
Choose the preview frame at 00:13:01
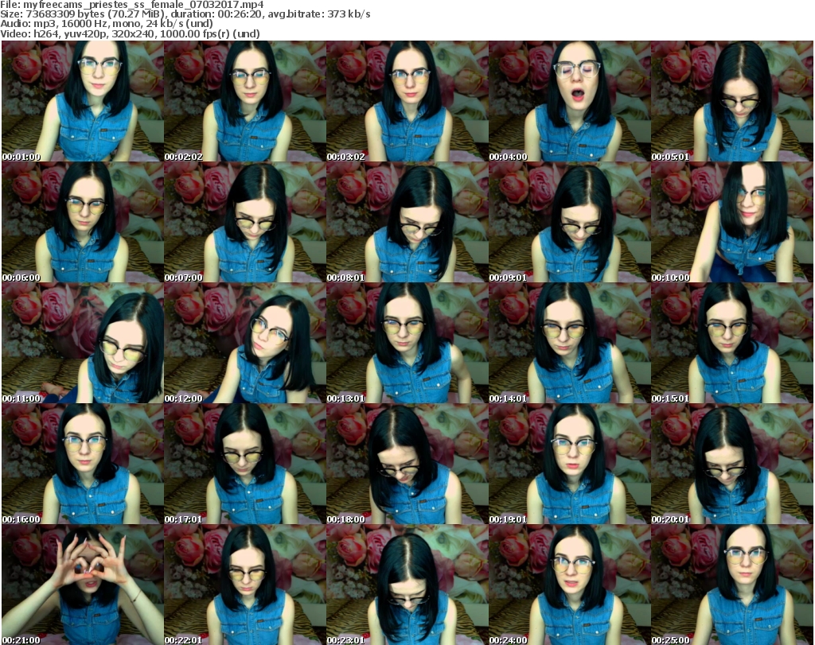tap(407, 344)
